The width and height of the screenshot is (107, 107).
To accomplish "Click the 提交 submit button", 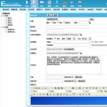I will point(49,15).
